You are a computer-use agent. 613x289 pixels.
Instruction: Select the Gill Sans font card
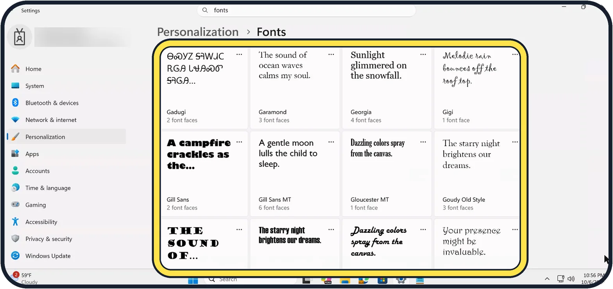click(x=204, y=174)
